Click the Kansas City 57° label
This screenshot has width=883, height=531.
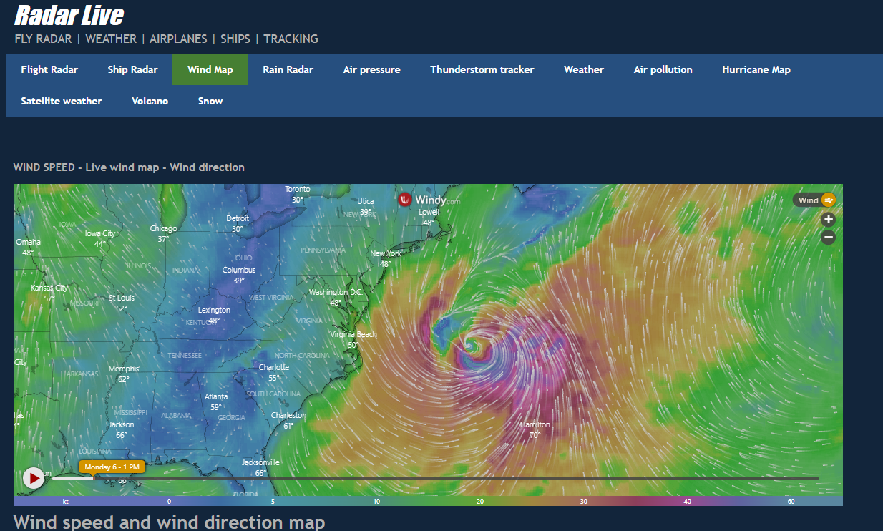click(x=49, y=293)
